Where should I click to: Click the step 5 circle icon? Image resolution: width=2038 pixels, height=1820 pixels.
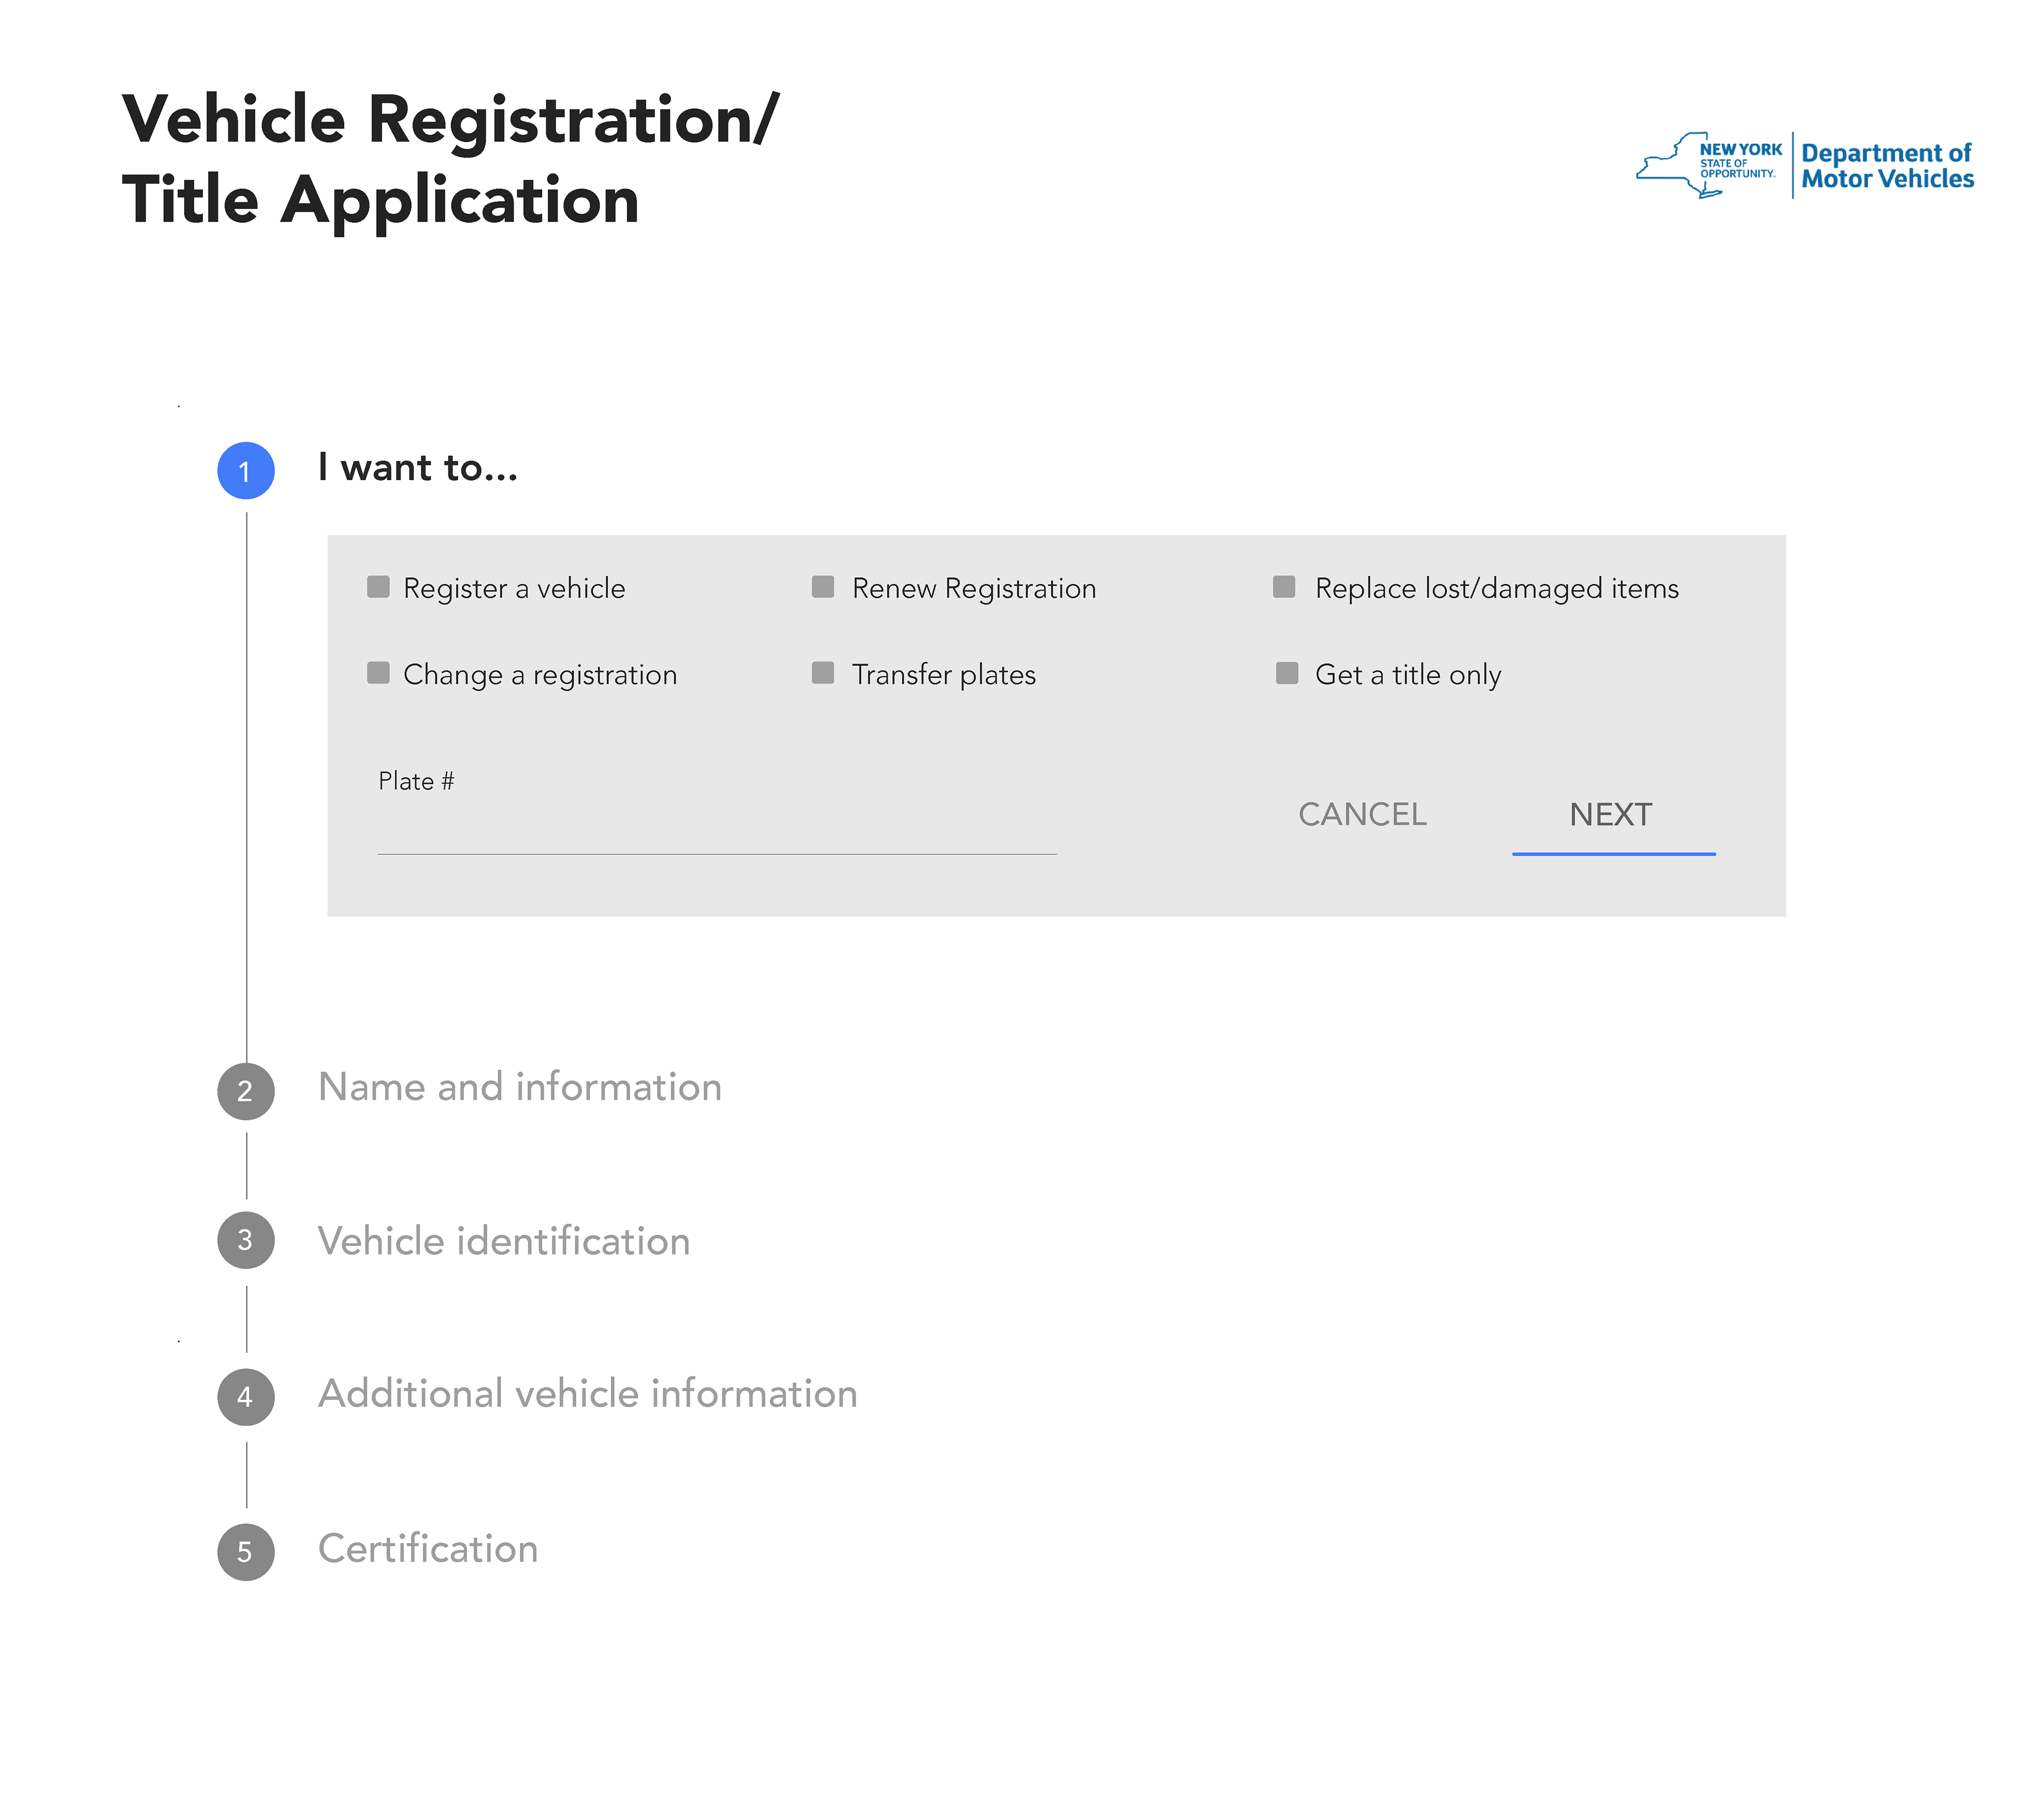(246, 1552)
